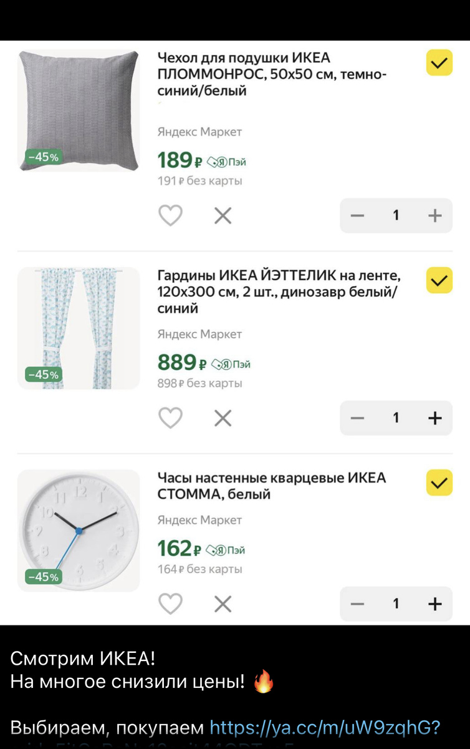Increase quantity of ПЛОММОНРОС pillow cover

click(434, 215)
